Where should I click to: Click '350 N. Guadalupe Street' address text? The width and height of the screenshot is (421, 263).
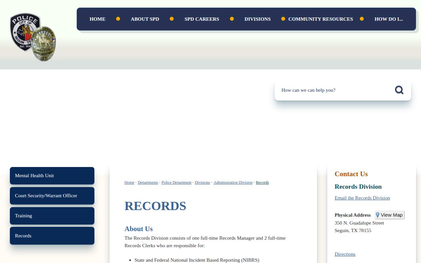pos(359,223)
